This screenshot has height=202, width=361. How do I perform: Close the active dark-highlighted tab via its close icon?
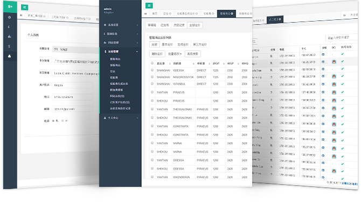click(232, 13)
